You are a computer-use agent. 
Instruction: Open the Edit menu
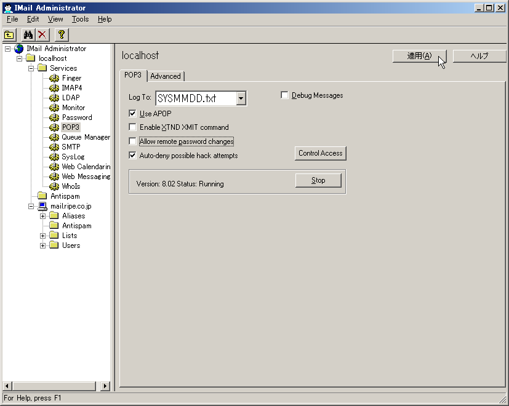click(x=33, y=19)
